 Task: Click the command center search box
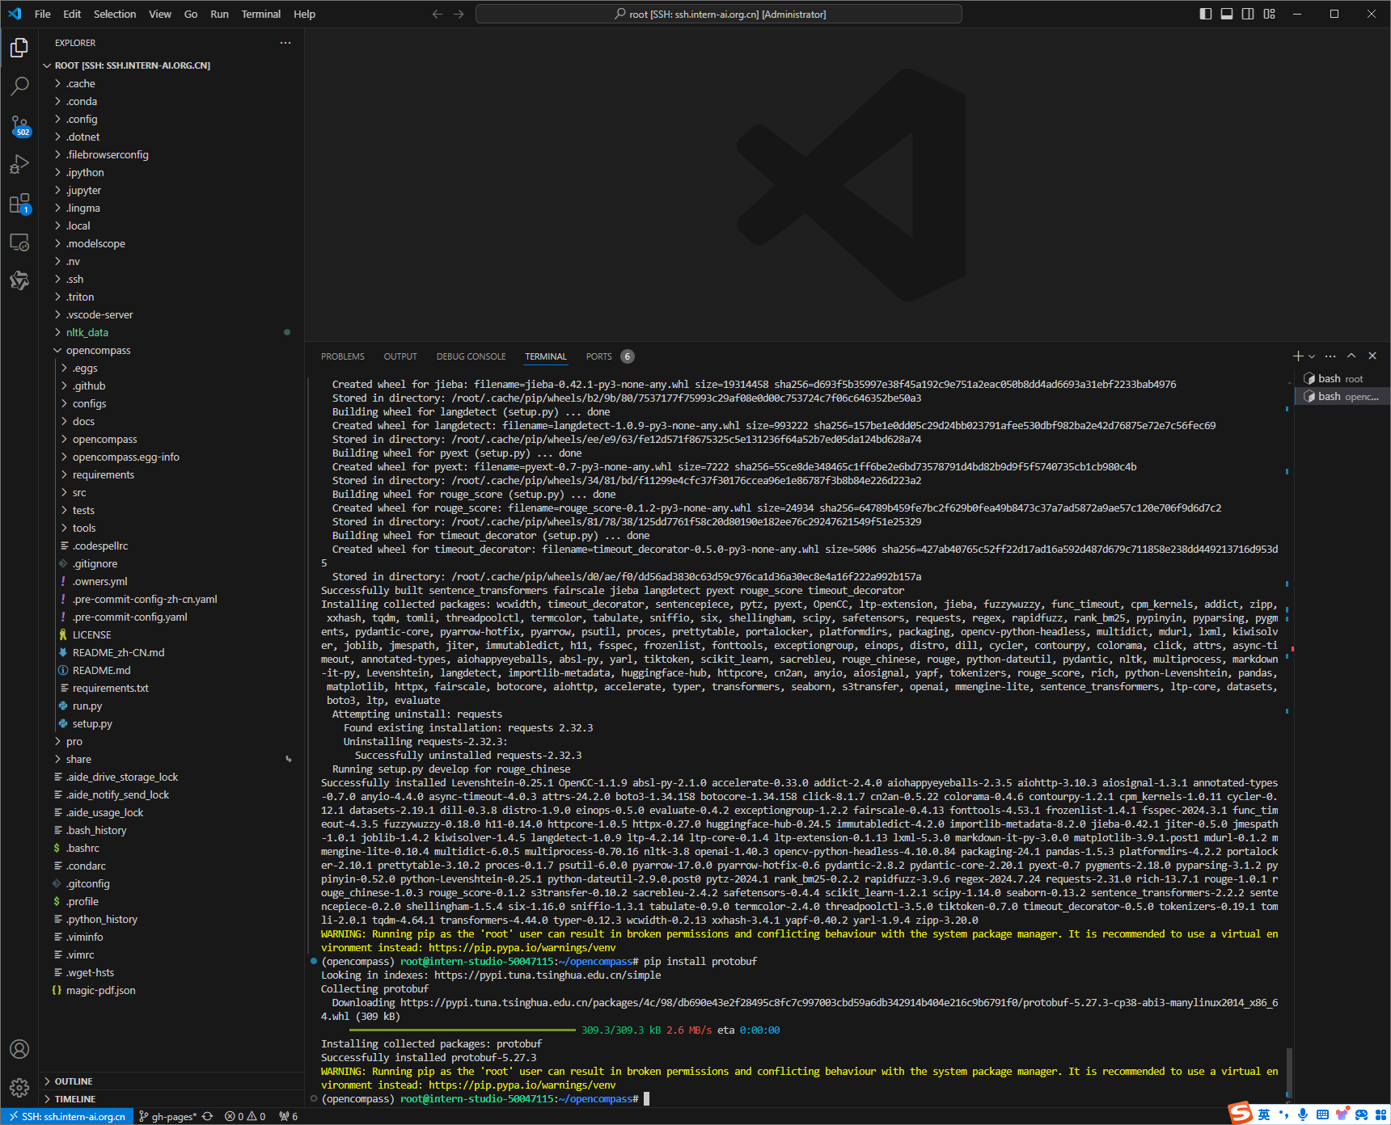(x=719, y=14)
